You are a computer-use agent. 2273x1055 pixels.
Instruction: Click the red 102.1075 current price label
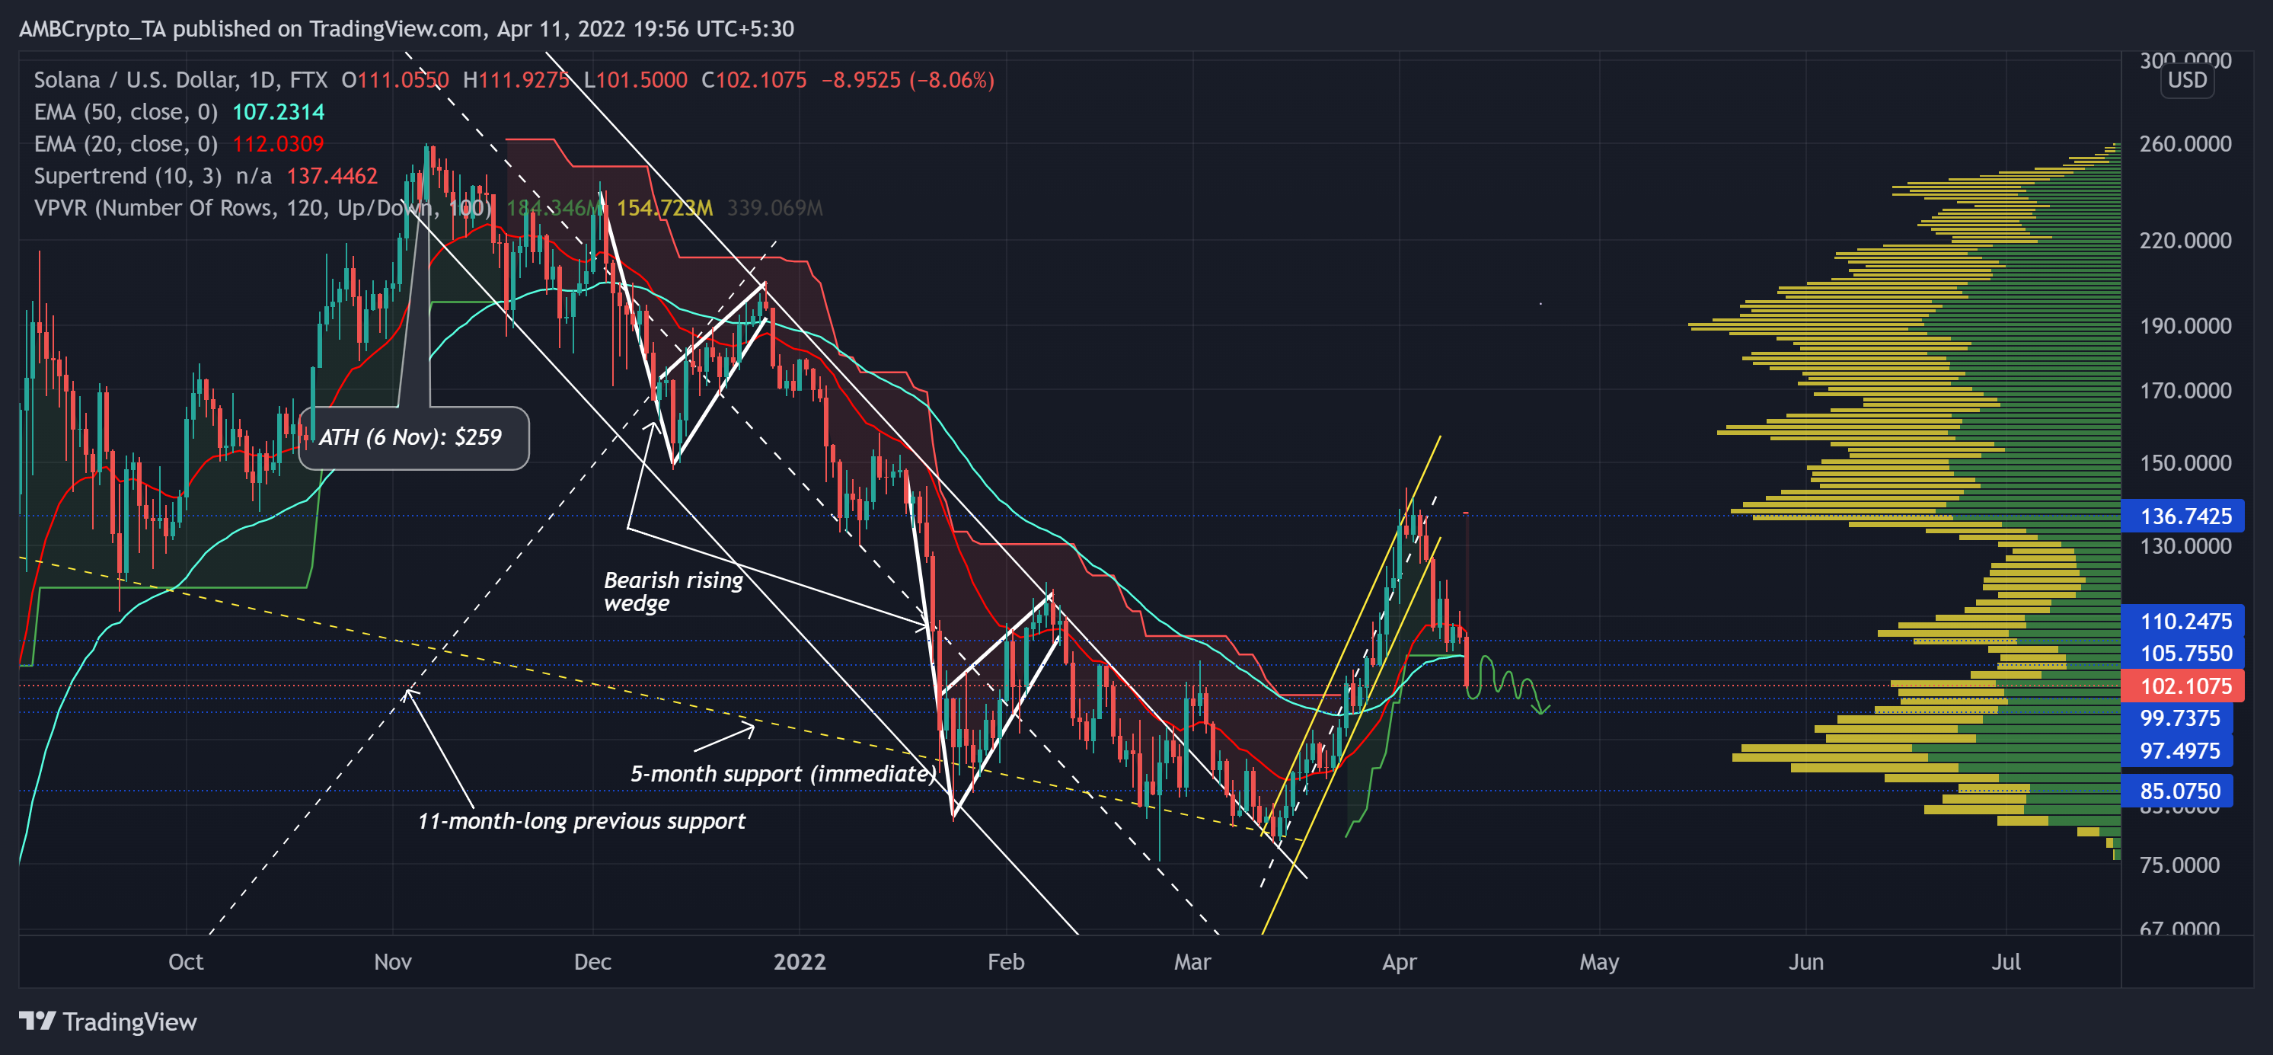click(x=2185, y=686)
